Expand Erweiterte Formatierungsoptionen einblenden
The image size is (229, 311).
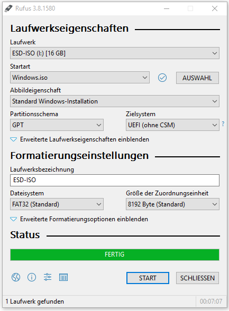(x=79, y=219)
